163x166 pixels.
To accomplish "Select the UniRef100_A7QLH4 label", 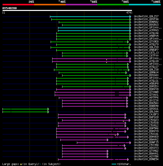I will click(x=146, y=33).
